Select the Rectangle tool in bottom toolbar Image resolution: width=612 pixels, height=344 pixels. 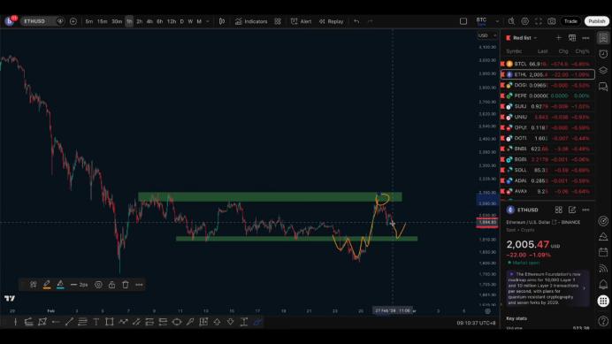tap(110, 322)
